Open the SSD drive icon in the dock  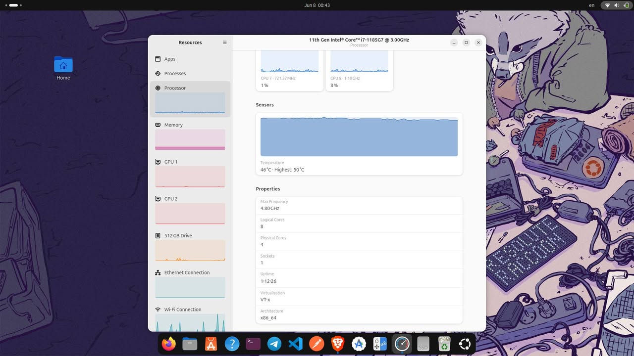coord(423,344)
